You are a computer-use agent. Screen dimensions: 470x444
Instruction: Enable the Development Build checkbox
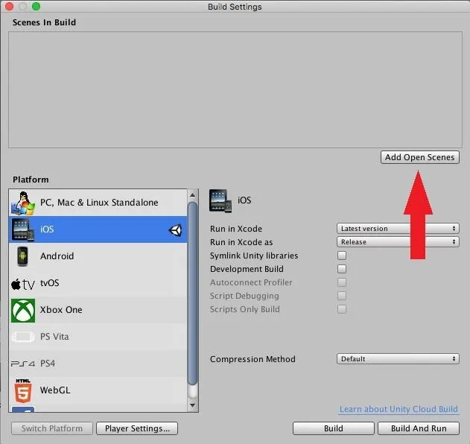(x=342, y=269)
